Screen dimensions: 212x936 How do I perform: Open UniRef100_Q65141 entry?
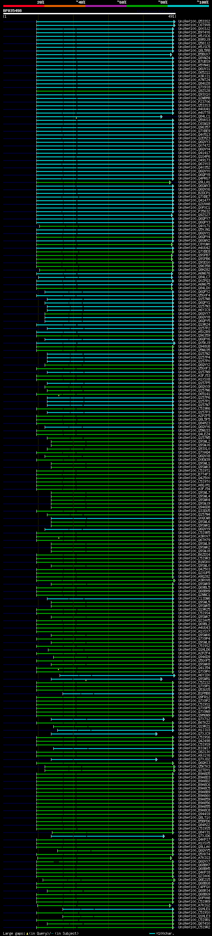tap(194, 394)
